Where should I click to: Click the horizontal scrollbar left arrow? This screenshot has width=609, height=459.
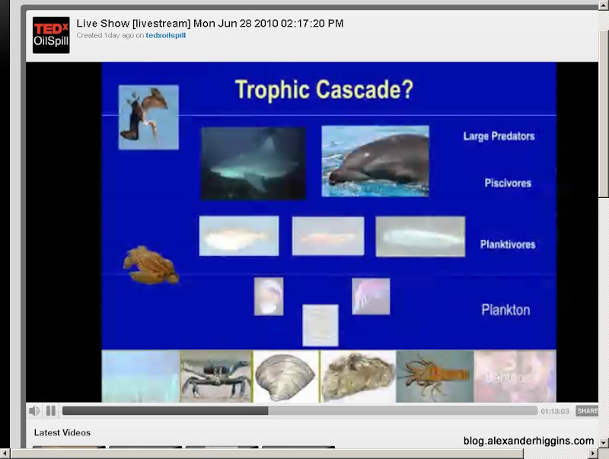click(x=5, y=453)
